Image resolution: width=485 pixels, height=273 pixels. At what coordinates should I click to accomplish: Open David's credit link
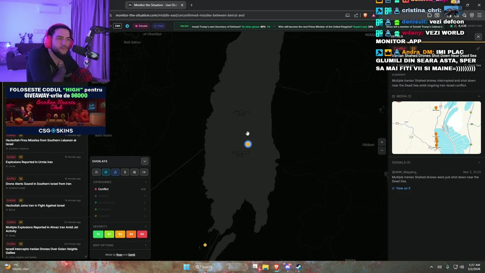pos(131,255)
